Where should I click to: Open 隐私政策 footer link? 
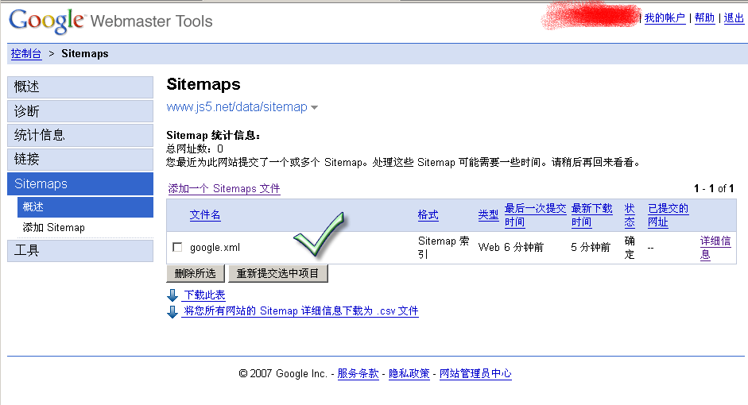coord(409,373)
